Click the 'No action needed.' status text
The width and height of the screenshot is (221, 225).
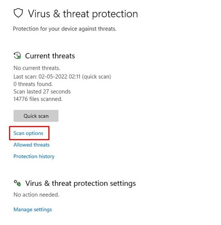point(36,195)
